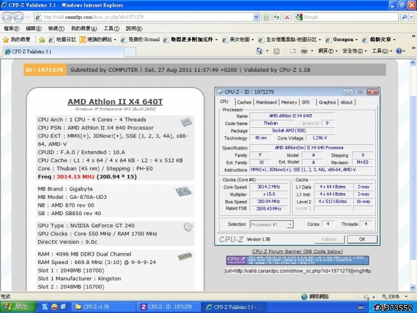Click the motherboard icon beside MB Brand
The width and height of the screenshot is (417, 313).
click(184, 192)
